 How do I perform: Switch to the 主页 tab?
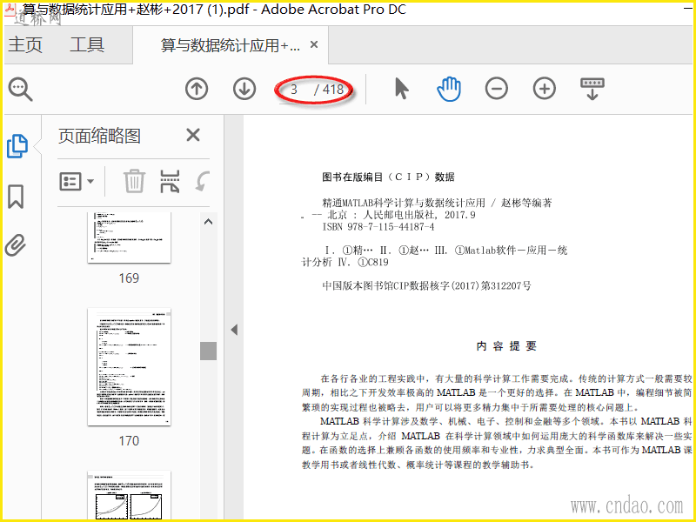25,45
